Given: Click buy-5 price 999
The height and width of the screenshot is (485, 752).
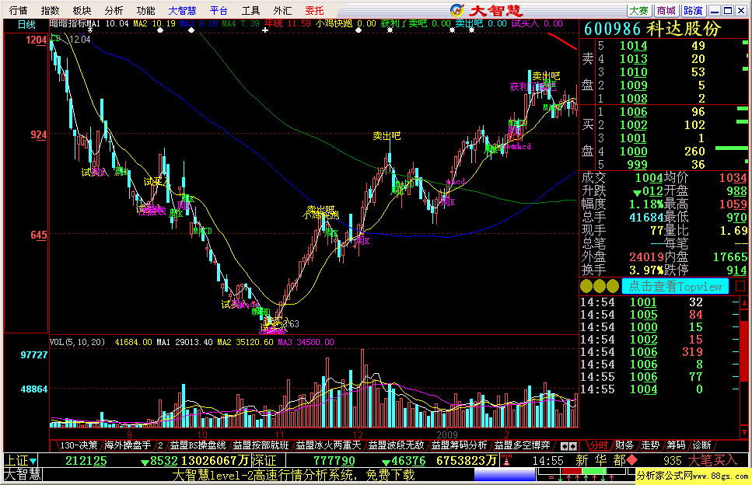Looking at the screenshot, I should (x=637, y=164).
